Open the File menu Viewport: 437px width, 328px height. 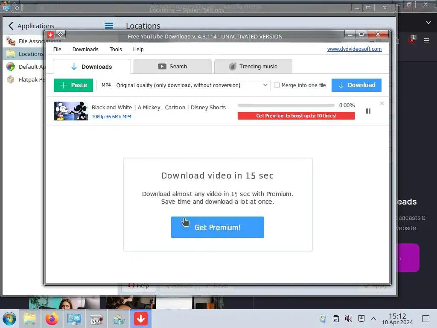click(57, 50)
